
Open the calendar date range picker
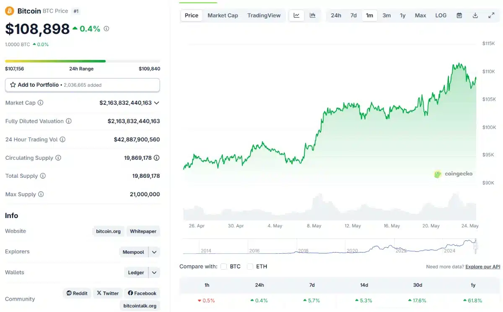(459, 16)
